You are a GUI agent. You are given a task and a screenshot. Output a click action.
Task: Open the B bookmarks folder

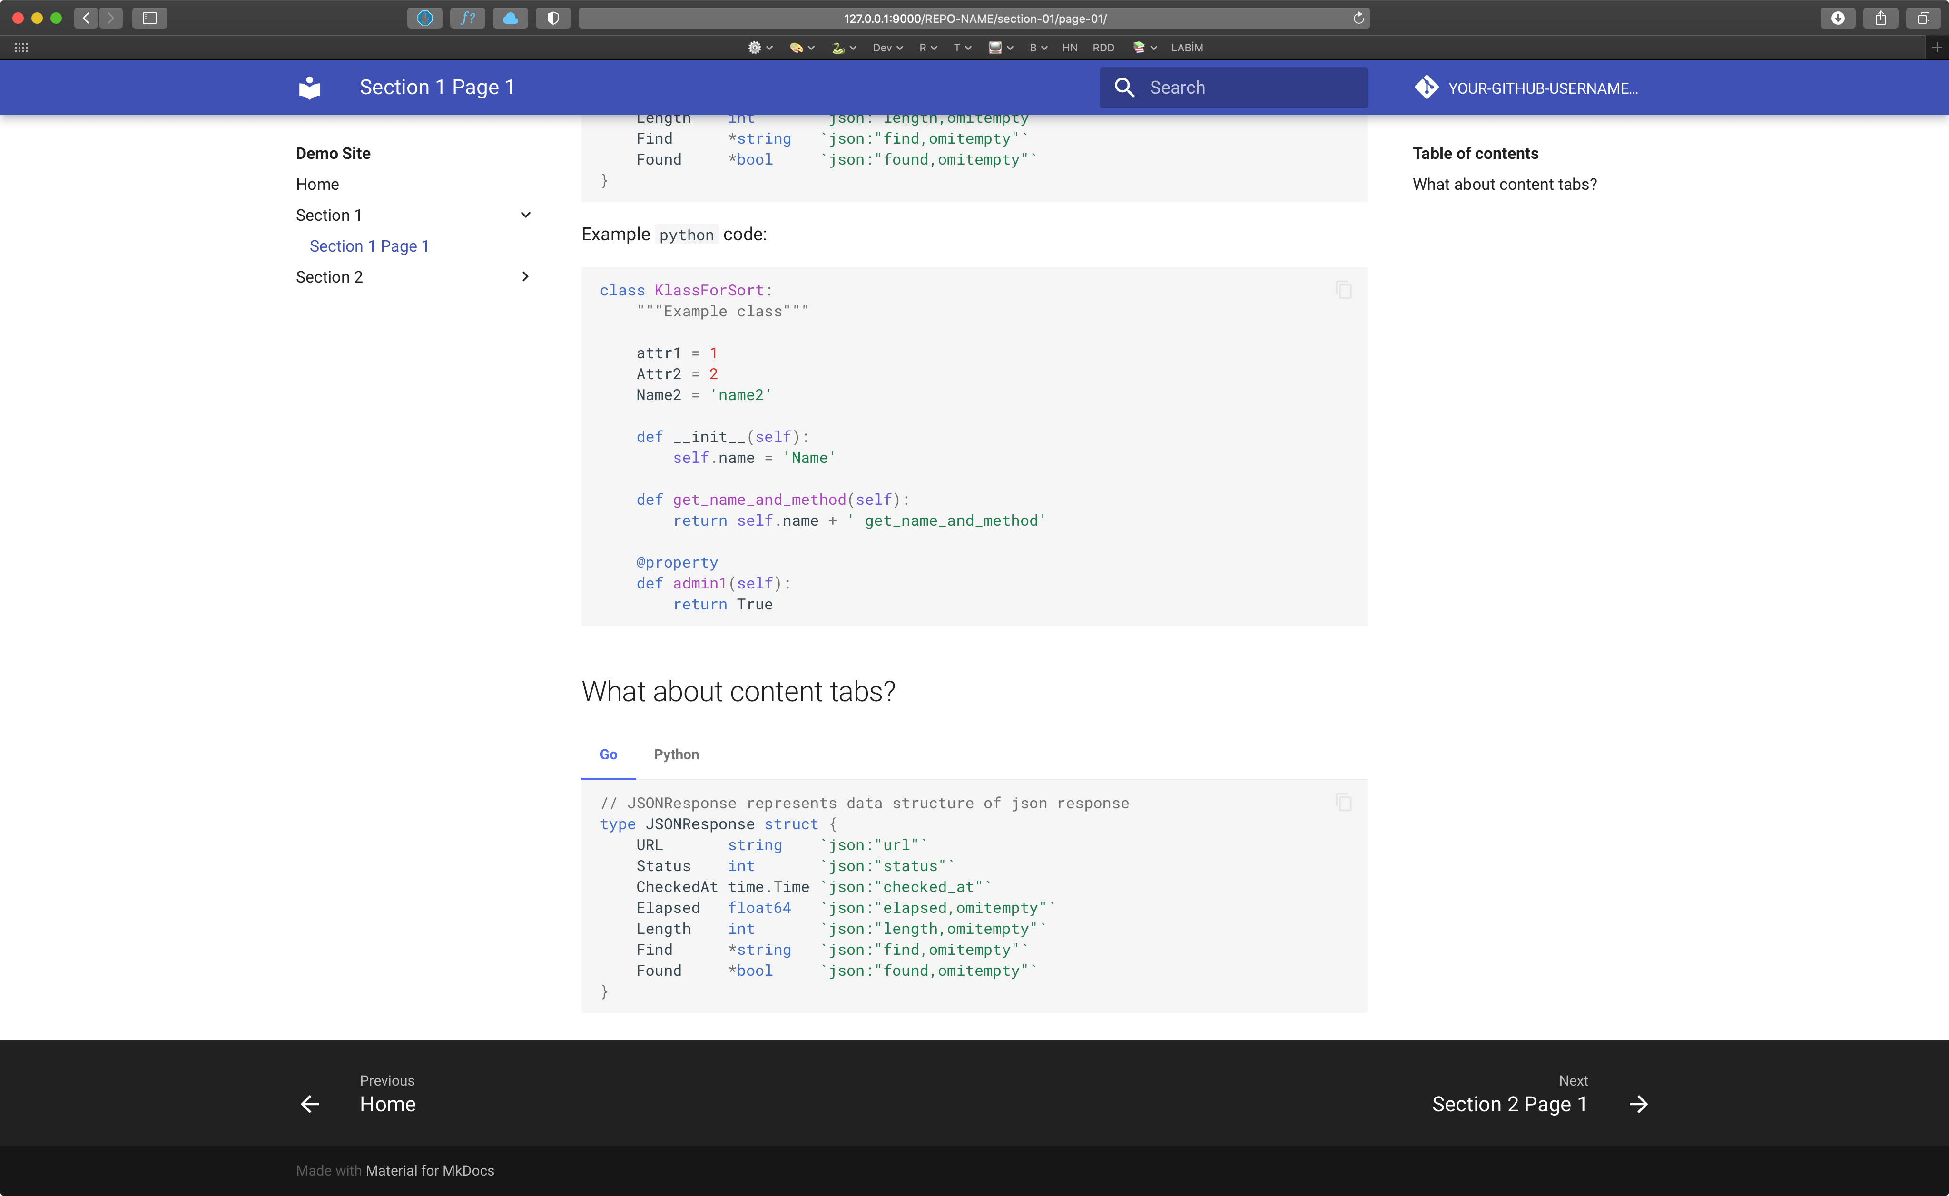(1038, 48)
